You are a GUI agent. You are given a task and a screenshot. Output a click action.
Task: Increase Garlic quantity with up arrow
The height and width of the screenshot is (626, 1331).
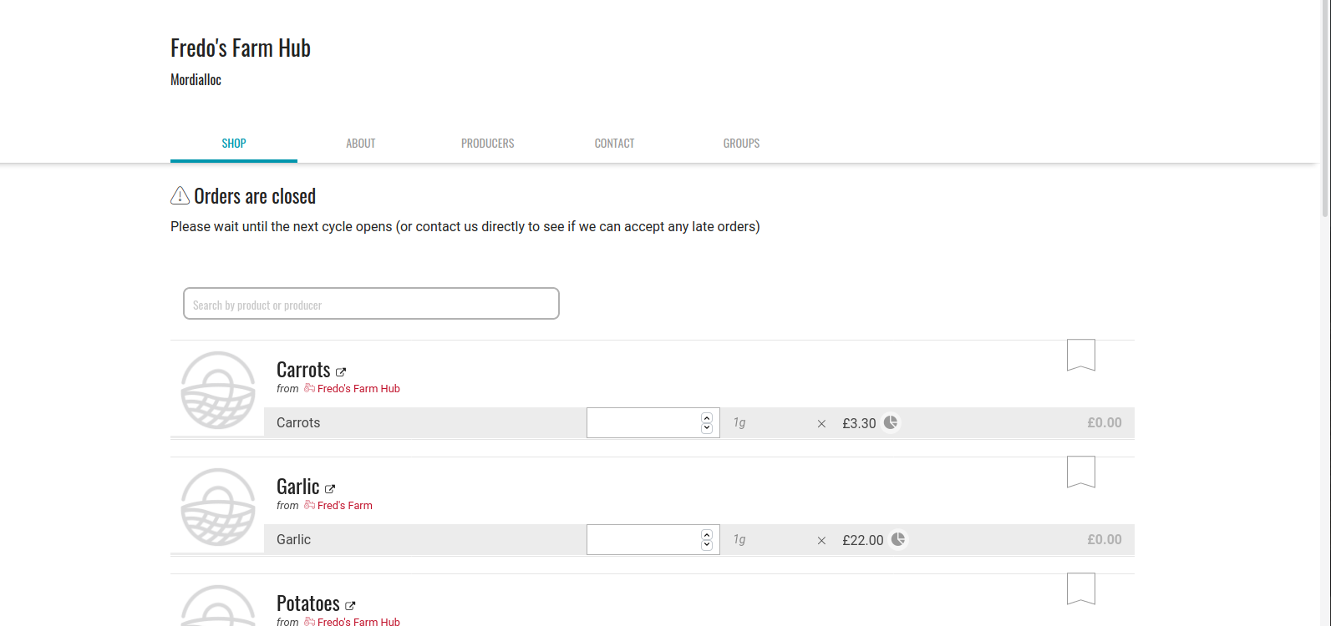707,535
